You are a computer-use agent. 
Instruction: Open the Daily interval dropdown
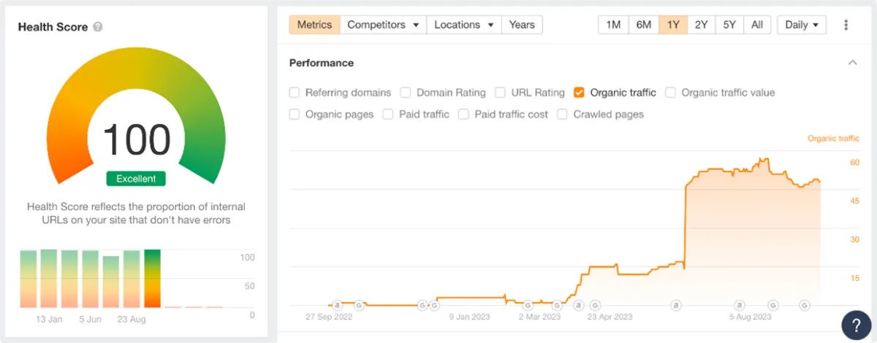[801, 25]
